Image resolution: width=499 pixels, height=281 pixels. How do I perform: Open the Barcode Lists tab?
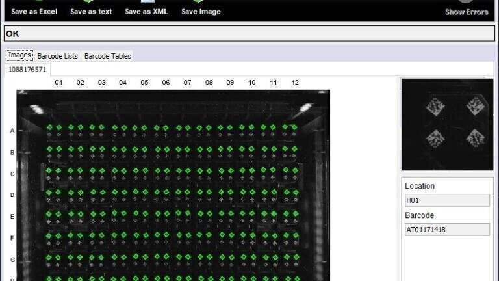(57, 56)
